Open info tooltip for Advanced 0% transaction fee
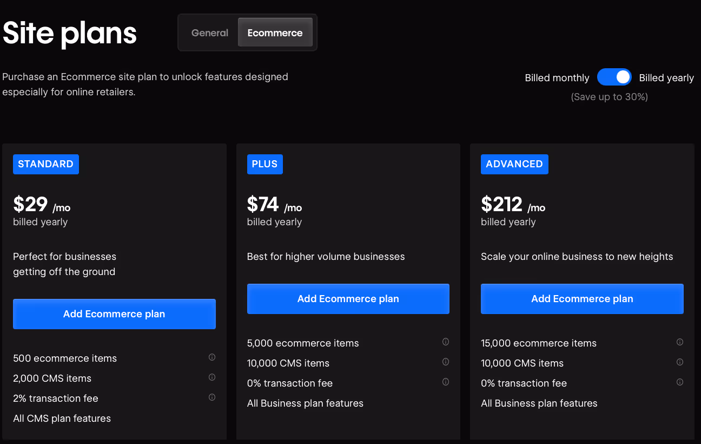 coord(680,382)
